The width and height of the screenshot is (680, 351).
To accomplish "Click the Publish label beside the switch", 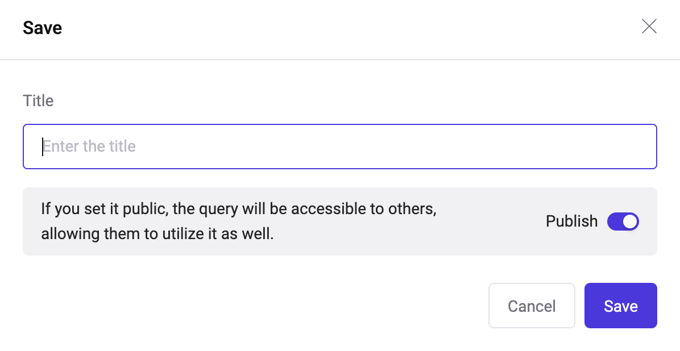I will pyautogui.click(x=571, y=222).
